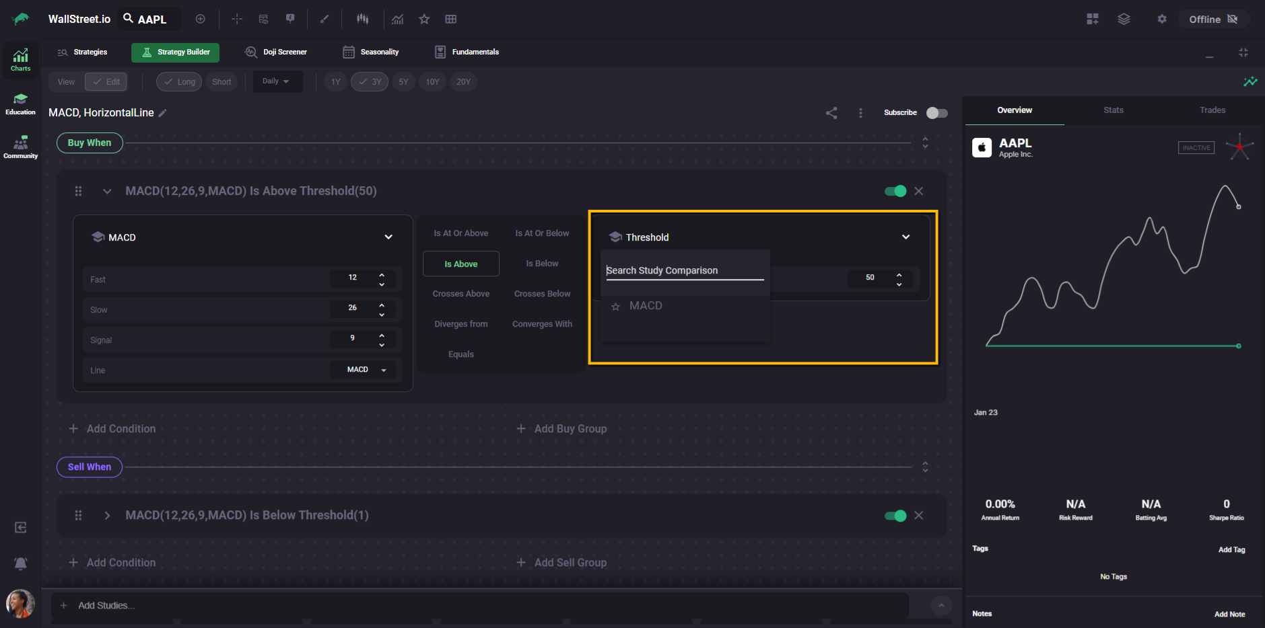Click the pencil icon to rename strategy

(x=163, y=113)
